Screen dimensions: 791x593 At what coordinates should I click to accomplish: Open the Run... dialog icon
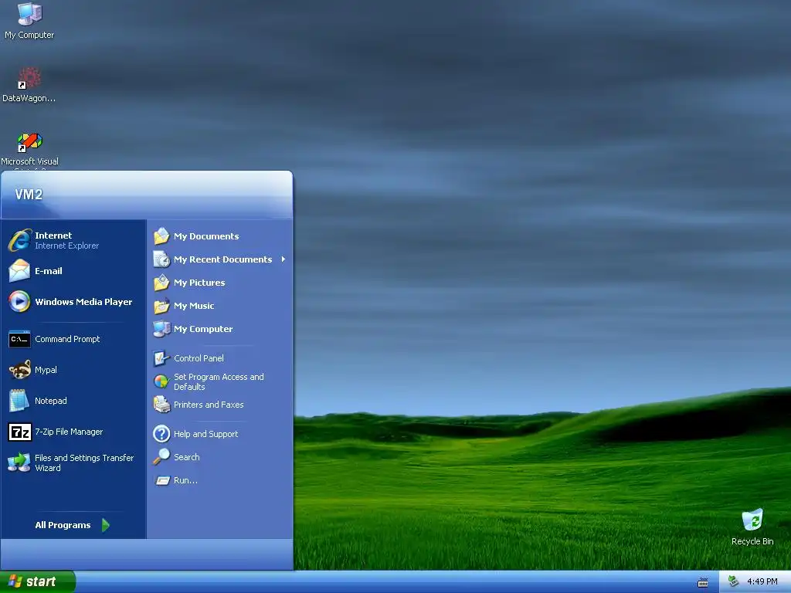(x=162, y=480)
